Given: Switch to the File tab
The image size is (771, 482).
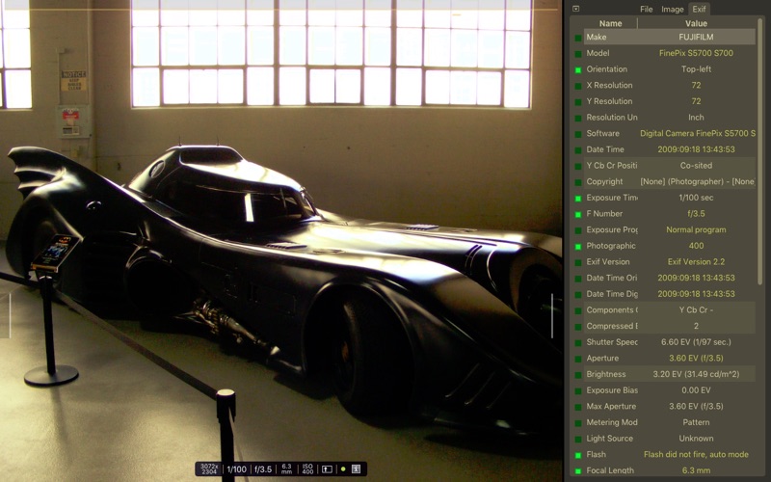Looking at the screenshot, I should tap(646, 9).
